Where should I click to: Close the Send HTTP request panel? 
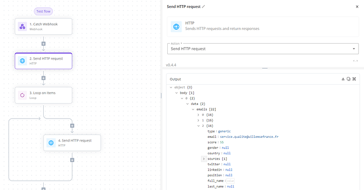pyautogui.click(x=357, y=7)
